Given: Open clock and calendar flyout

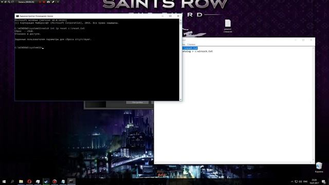Looking at the screenshot, I should [x=314, y=181].
